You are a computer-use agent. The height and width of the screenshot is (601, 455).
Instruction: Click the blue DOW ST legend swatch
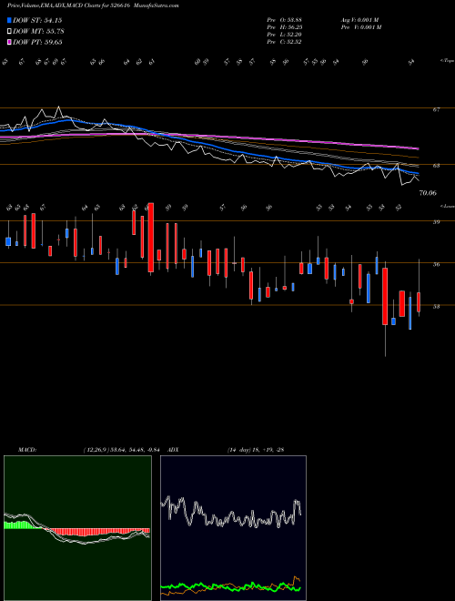10,20
